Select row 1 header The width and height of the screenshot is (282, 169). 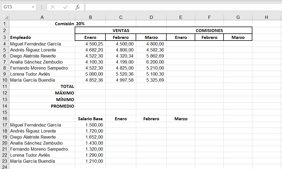4,24
